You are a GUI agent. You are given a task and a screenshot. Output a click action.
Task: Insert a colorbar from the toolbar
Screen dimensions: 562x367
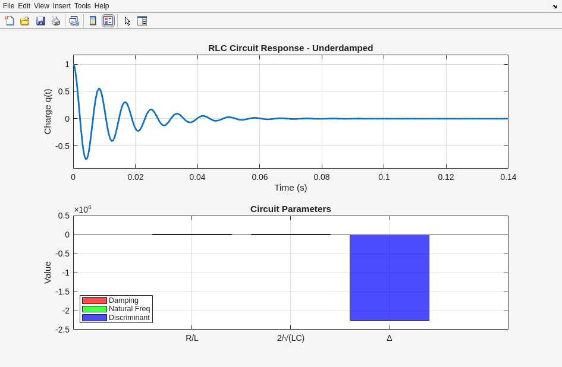93,21
